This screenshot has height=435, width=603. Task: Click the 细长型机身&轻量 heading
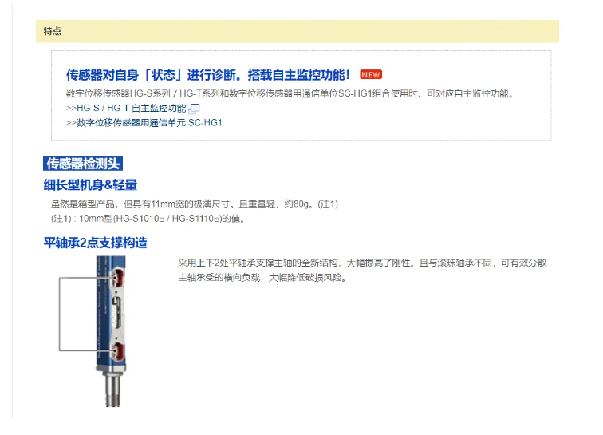click(90, 185)
